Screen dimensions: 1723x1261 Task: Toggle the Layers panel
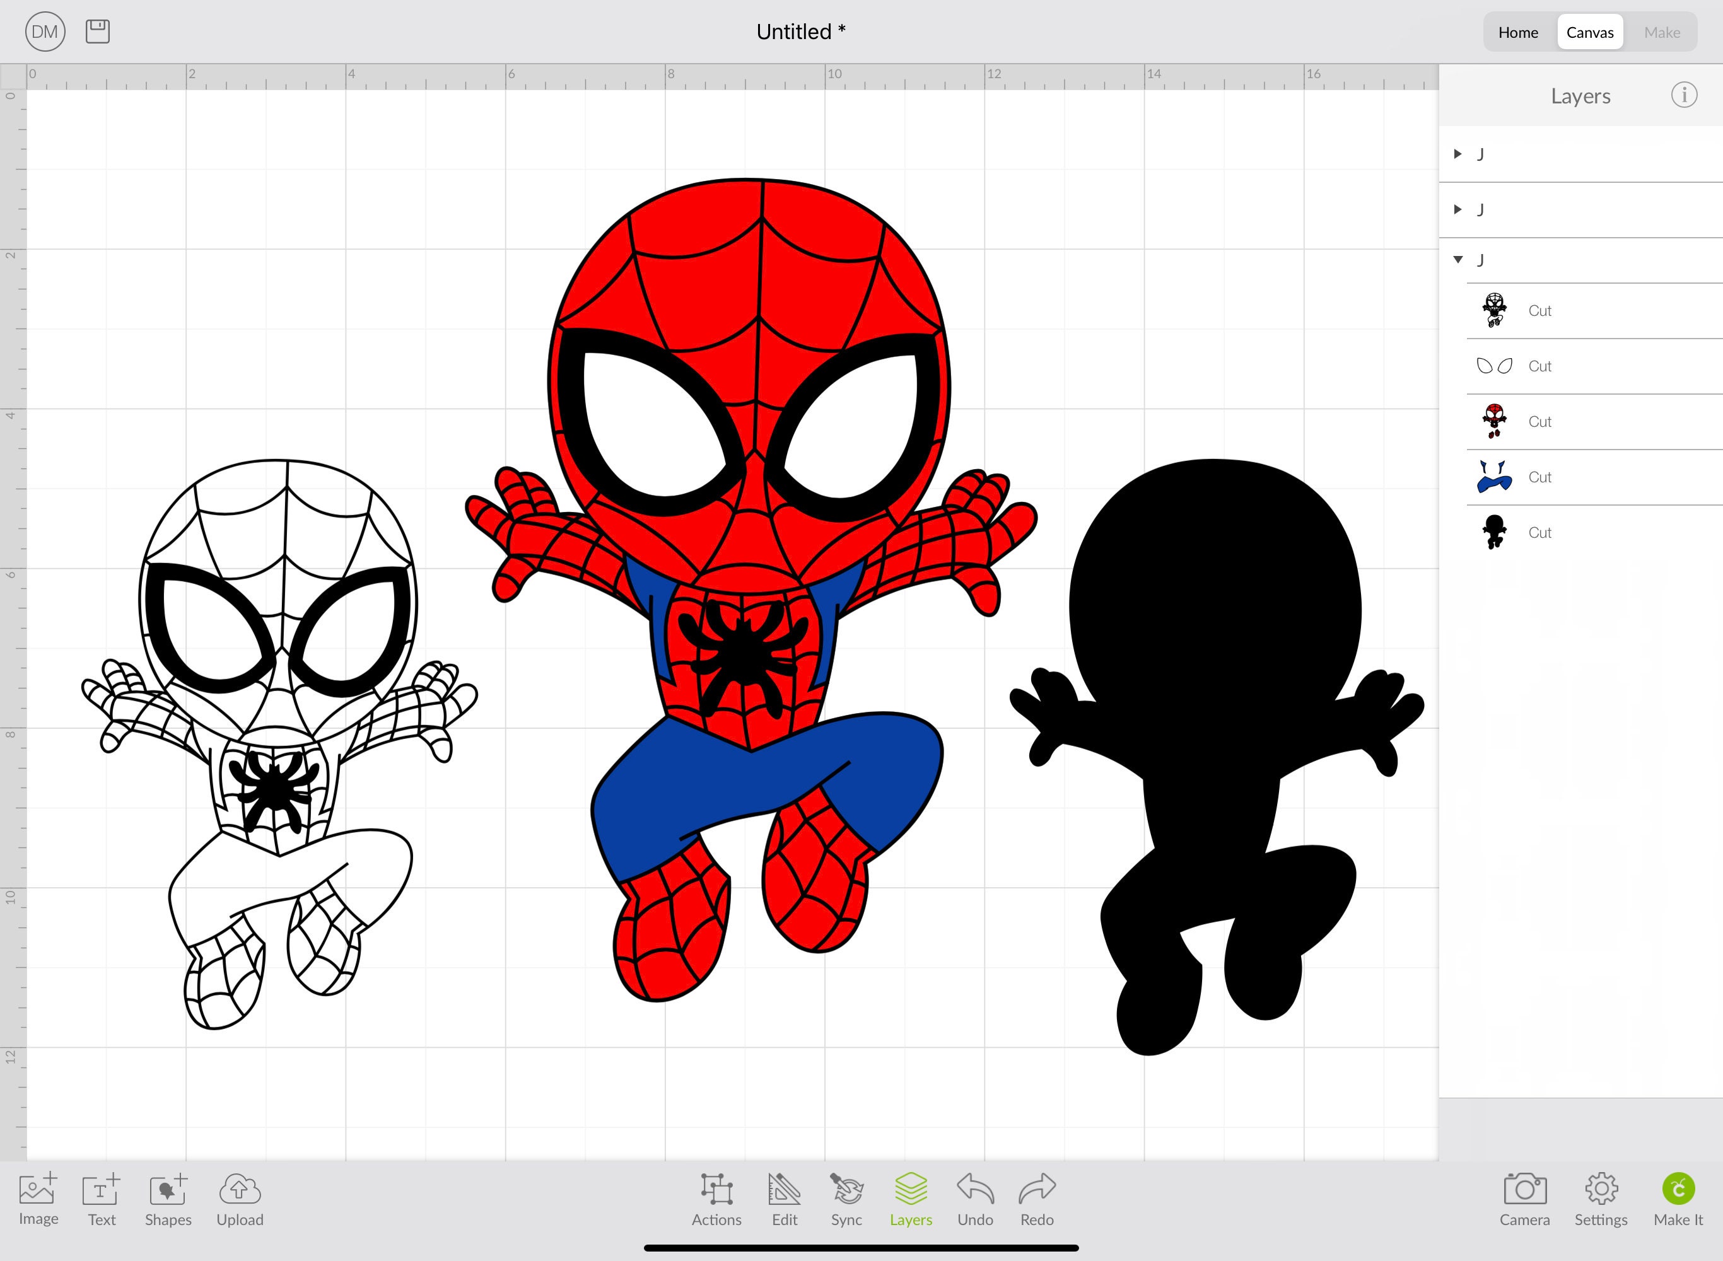coord(911,1199)
